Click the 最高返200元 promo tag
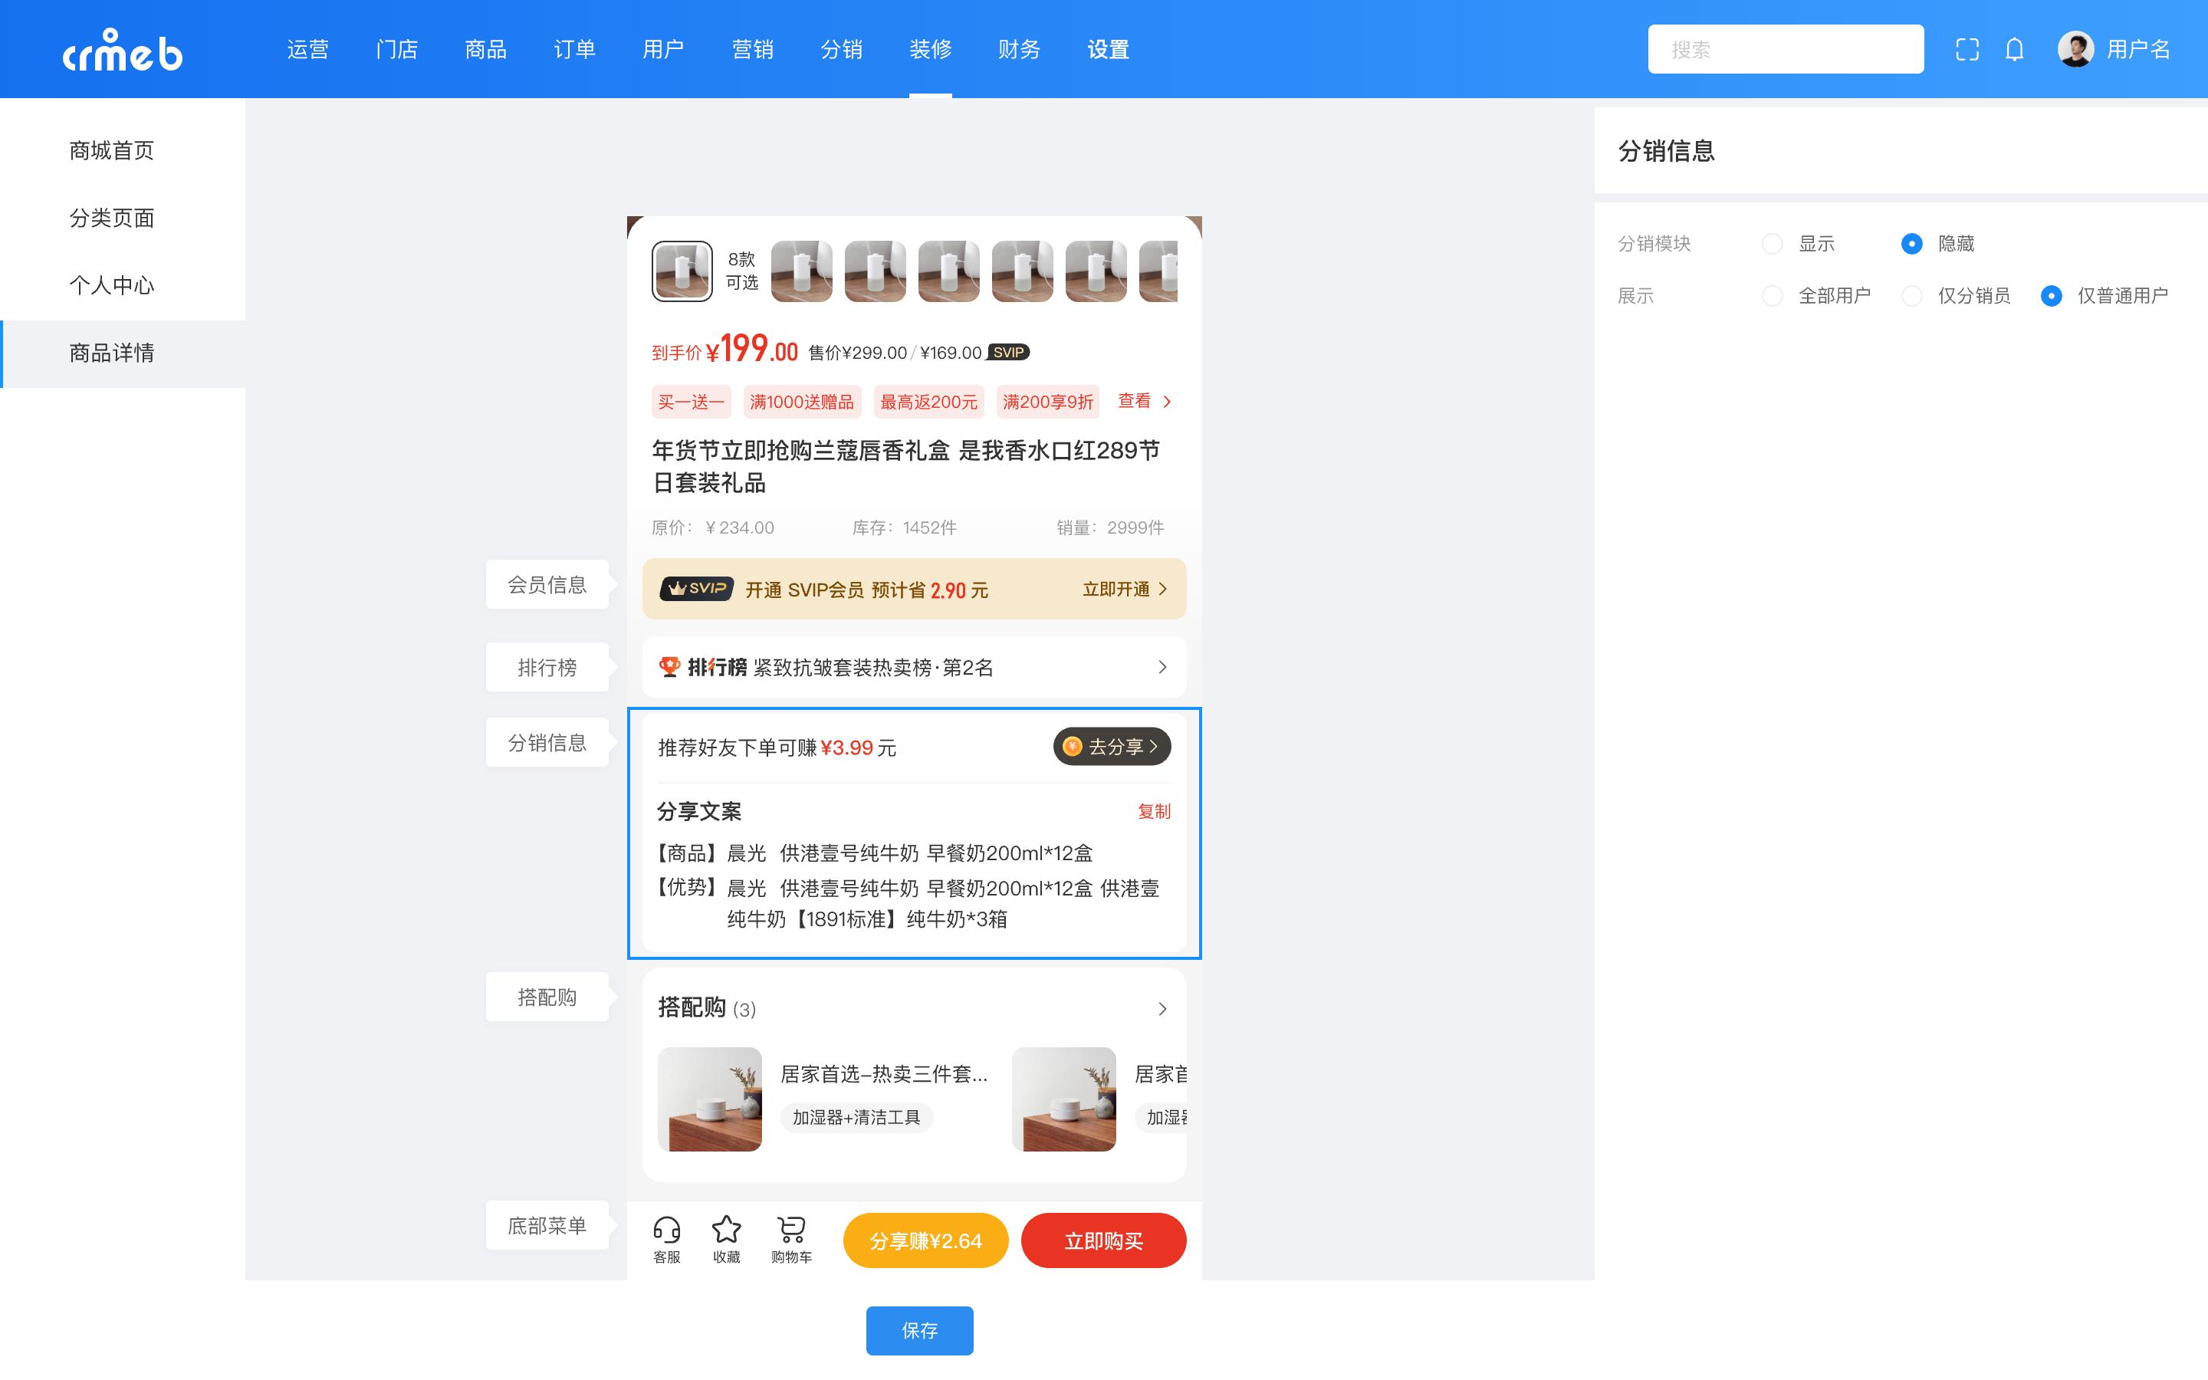The height and width of the screenshot is (1380, 2208). (928, 402)
